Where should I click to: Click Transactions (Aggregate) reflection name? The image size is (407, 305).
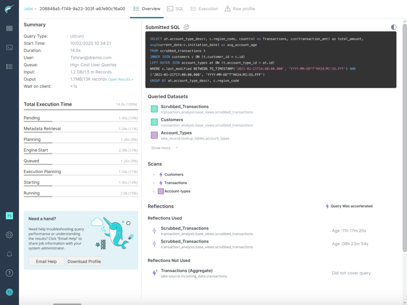pyautogui.click(x=187, y=270)
